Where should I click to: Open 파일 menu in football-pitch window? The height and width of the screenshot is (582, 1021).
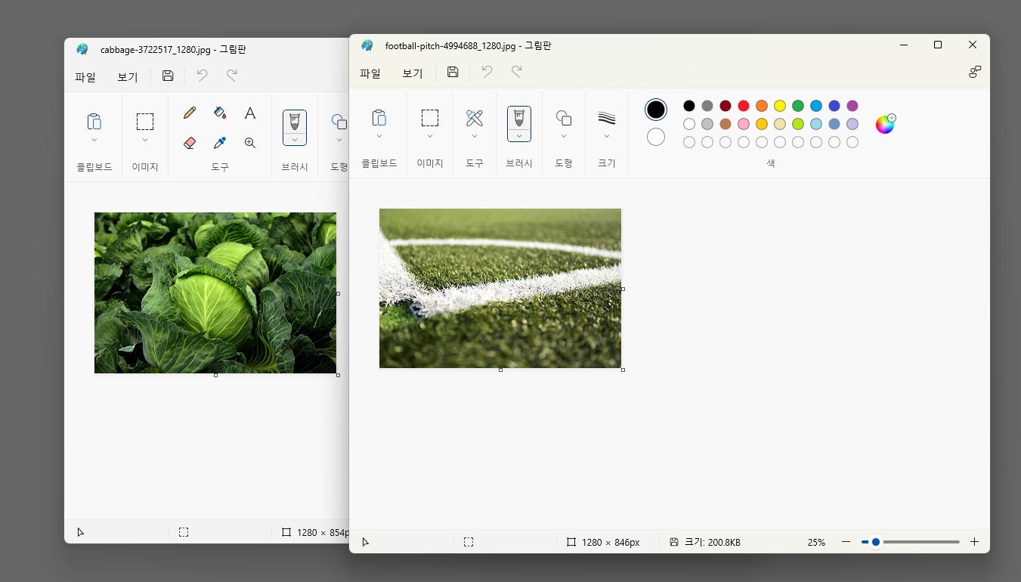(x=370, y=73)
